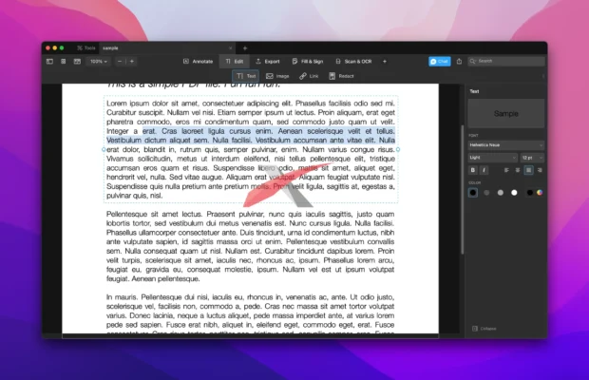
Task: Switch to the split page layout icon
Action: [x=77, y=61]
